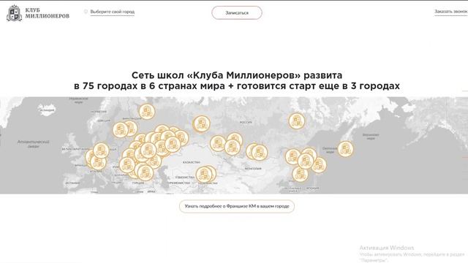Click the Атлантический океан label on the map
Screen dimensions: 468x263
pos(34,144)
